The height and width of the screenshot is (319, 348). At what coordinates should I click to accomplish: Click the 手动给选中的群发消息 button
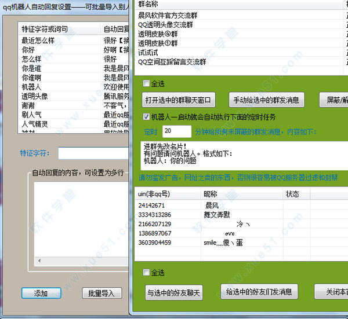266,100
